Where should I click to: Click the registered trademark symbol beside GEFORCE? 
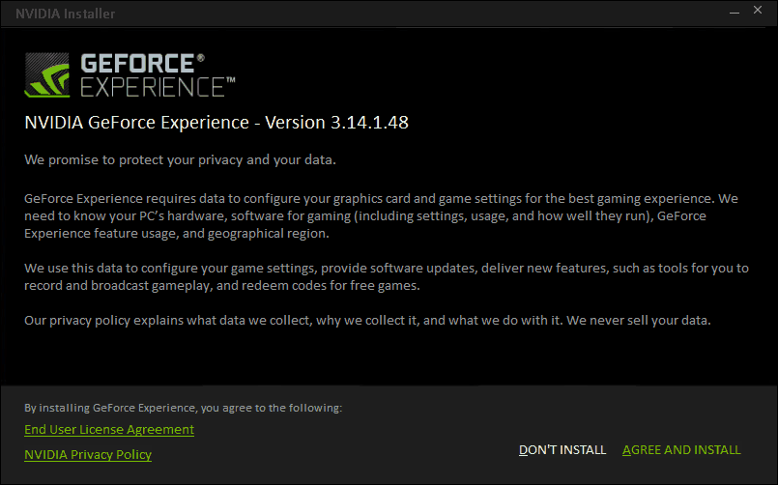[x=200, y=58]
